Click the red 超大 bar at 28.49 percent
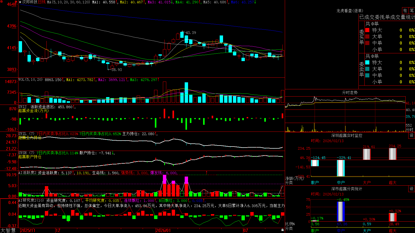Image resolution: width=415 pixels, height=233 pixels. coord(392,217)
